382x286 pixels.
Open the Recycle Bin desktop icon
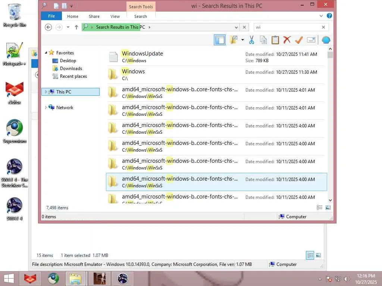click(x=15, y=15)
